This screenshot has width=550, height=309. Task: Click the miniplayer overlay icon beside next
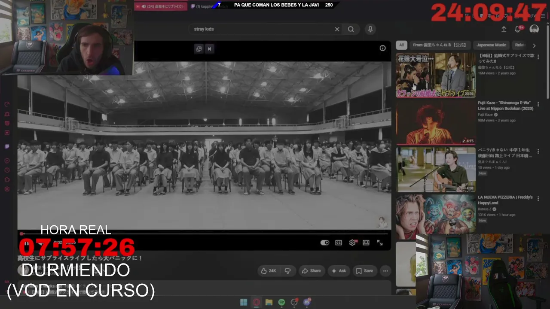tap(199, 49)
